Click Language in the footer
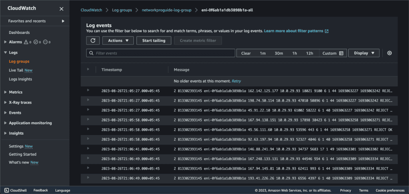 click(x=63, y=190)
